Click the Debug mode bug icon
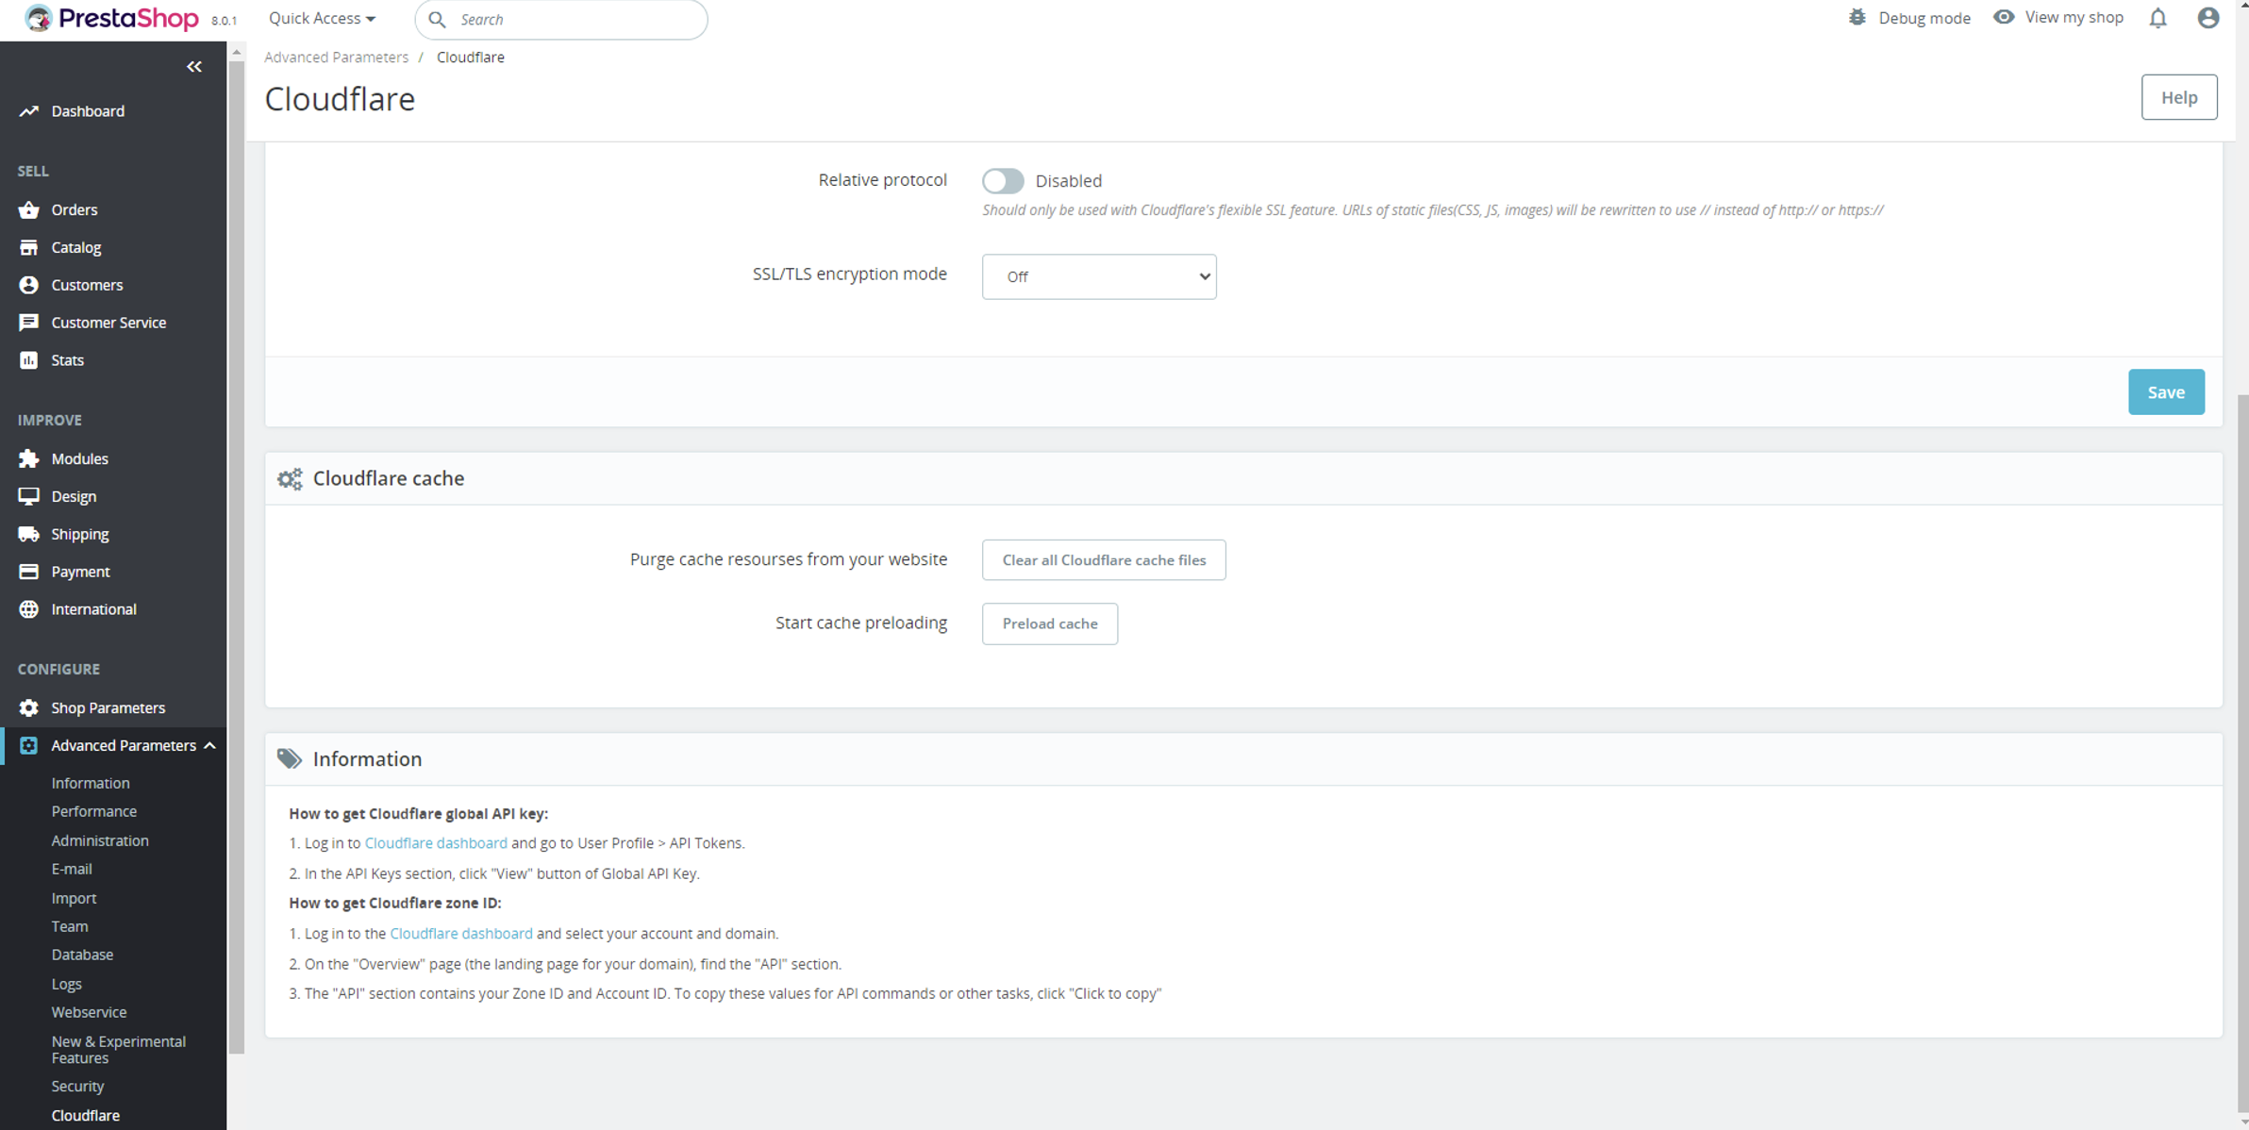The width and height of the screenshot is (2249, 1130). click(x=1857, y=17)
